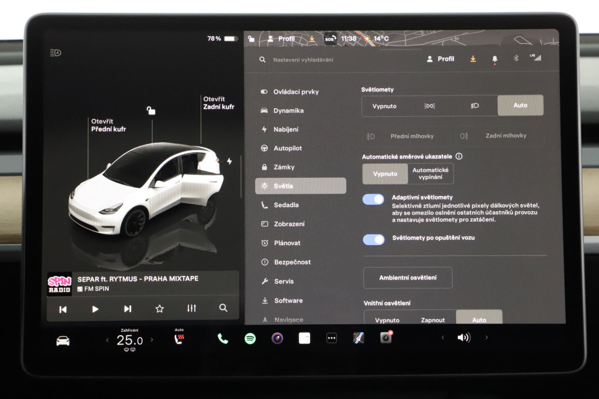The height and width of the screenshot is (399, 599).
Task: Open Ambientní osvětlení settings
Action: [408, 277]
